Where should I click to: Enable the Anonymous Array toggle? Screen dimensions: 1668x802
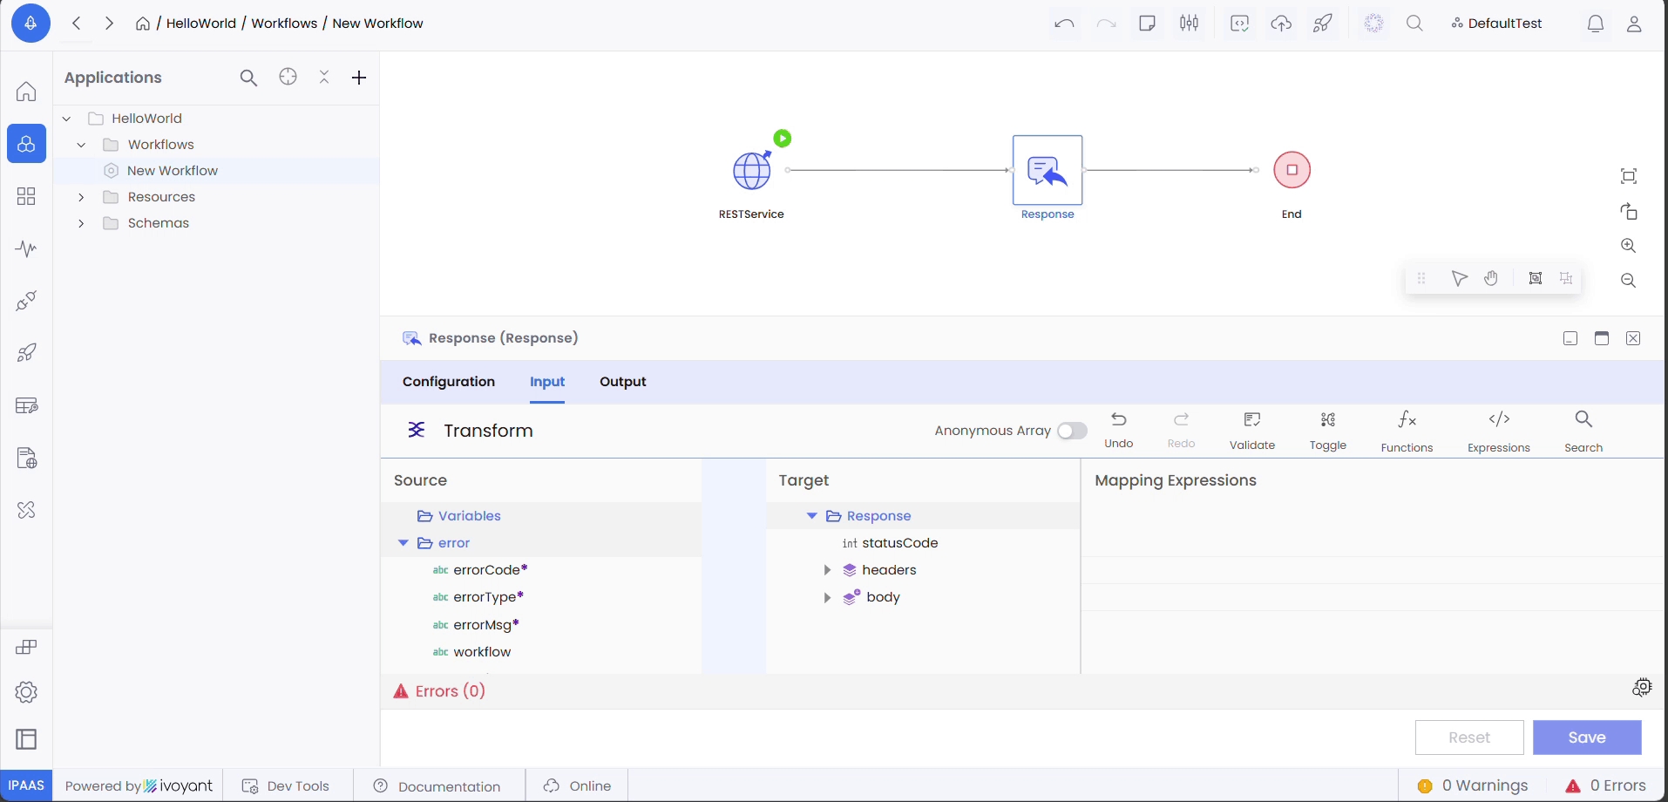(1072, 431)
